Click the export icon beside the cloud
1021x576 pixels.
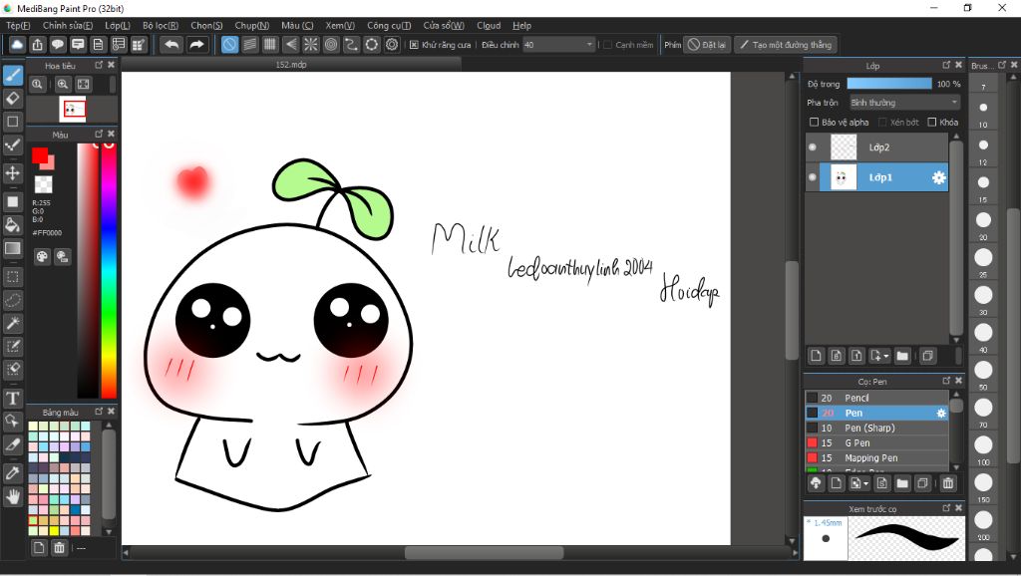click(37, 44)
